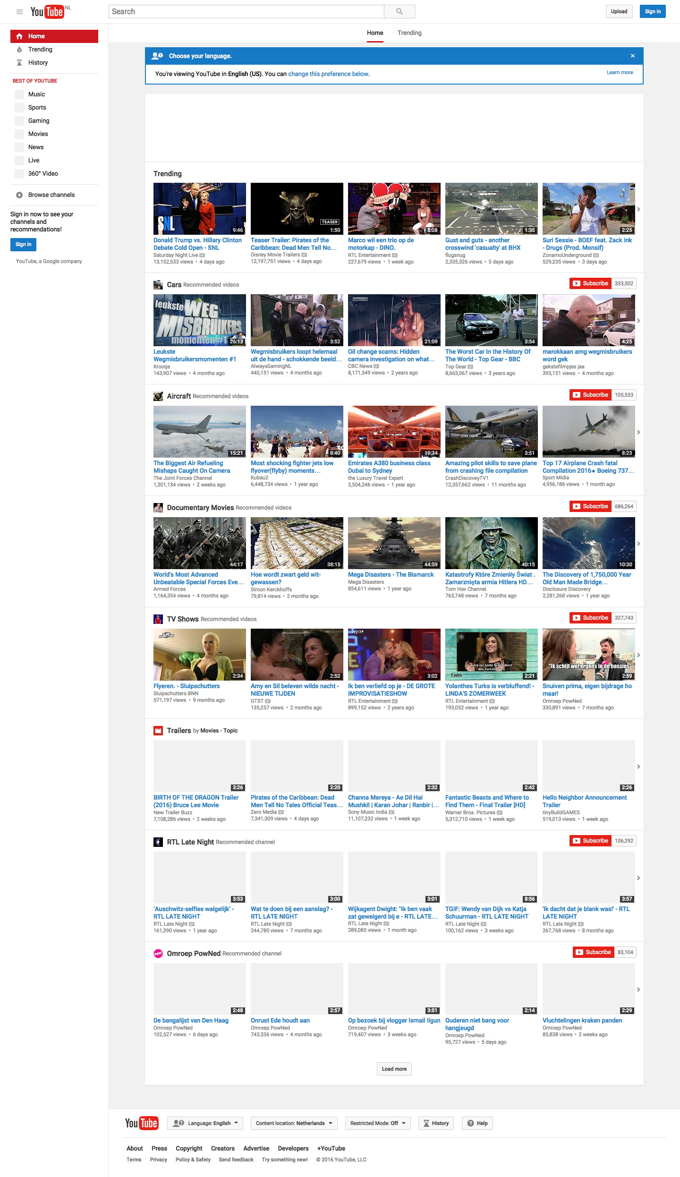Click the Cars channel avatar icon
Image resolution: width=680 pixels, height=1177 pixels.
point(158,285)
